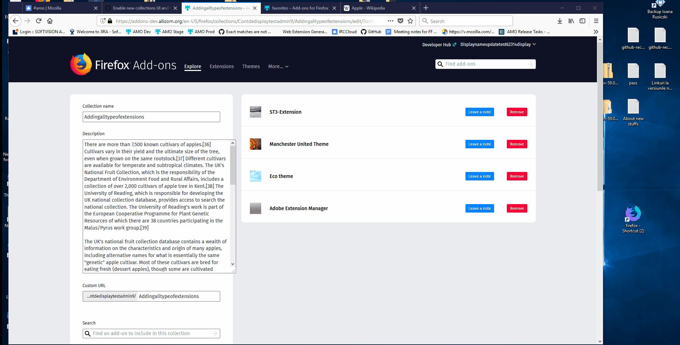
Task: Open the Firefox hamburger menu
Action: point(596,21)
